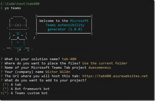Toggle the 'A Bot framework bot' checkbox
155x101 pixels.
(x=6, y=89)
